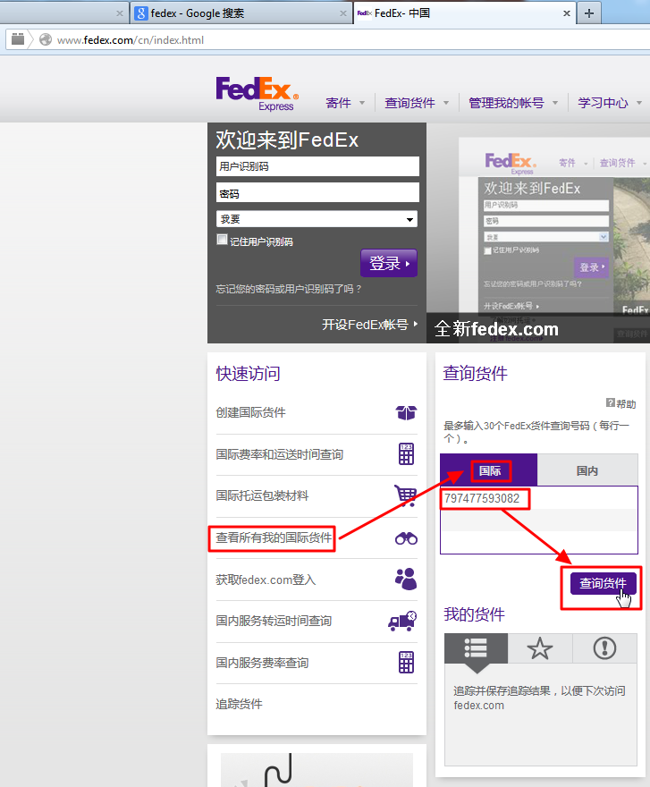
Task: Open the 国内服务费率查询 link
Action: click(x=262, y=663)
